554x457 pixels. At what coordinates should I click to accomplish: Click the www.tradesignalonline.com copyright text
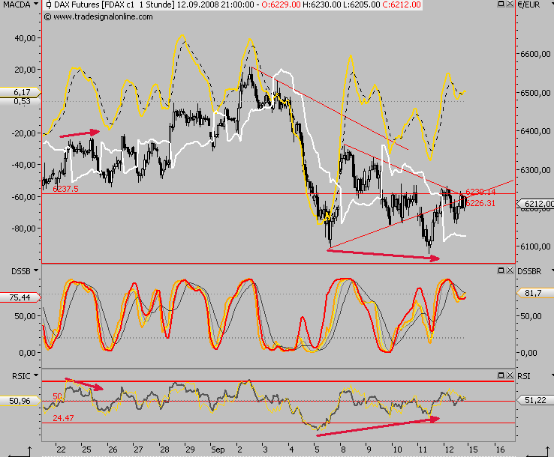[x=98, y=16]
